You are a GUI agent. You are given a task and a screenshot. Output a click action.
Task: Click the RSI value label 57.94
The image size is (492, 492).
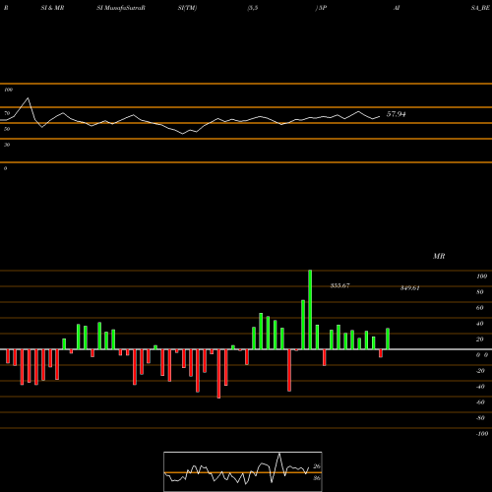[396, 114]
